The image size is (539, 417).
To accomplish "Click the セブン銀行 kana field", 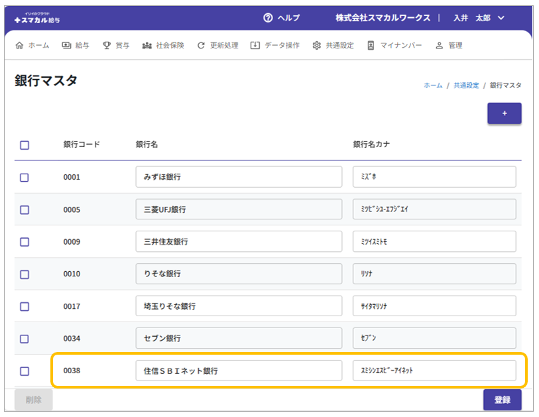I will [x=434, y=338].
